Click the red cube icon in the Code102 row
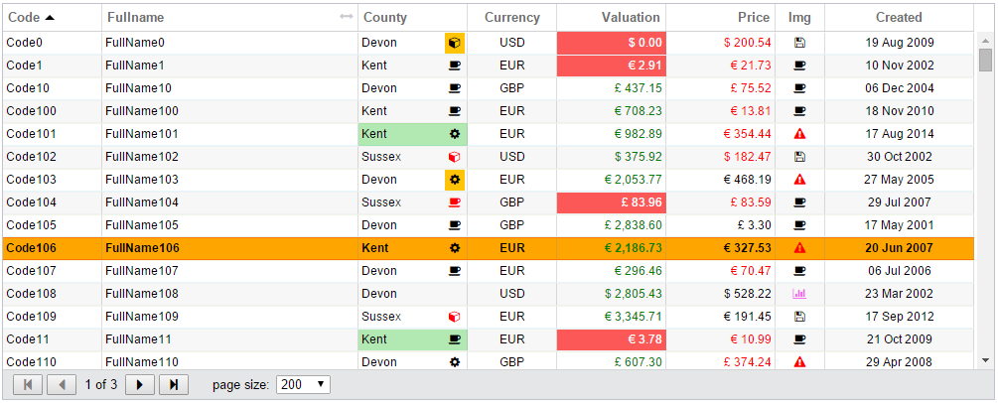 point(455,157)
